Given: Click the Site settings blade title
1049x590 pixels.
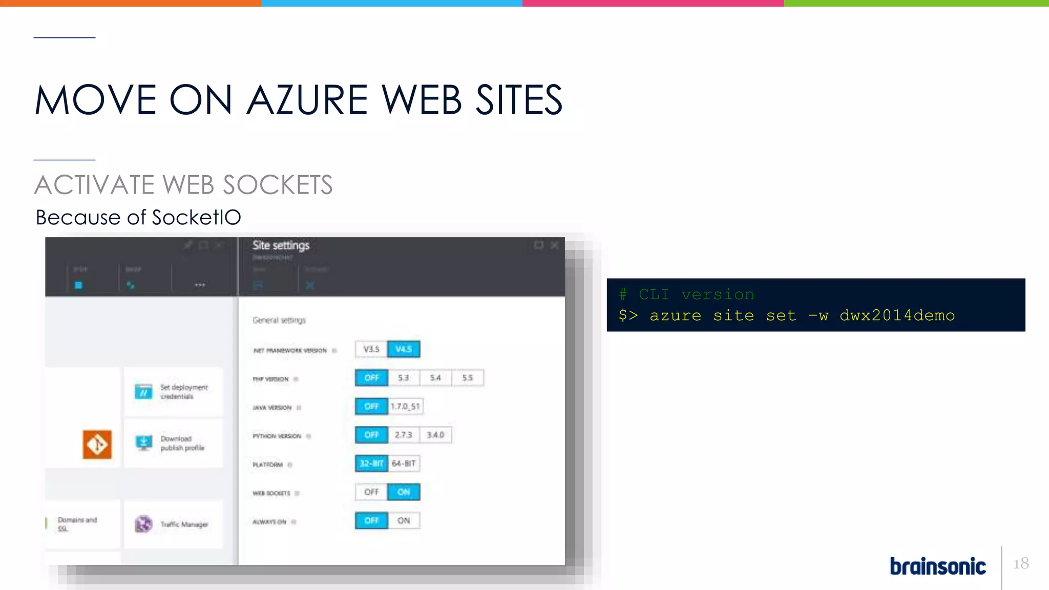Looking at the screenshot, I should point(281,246).
